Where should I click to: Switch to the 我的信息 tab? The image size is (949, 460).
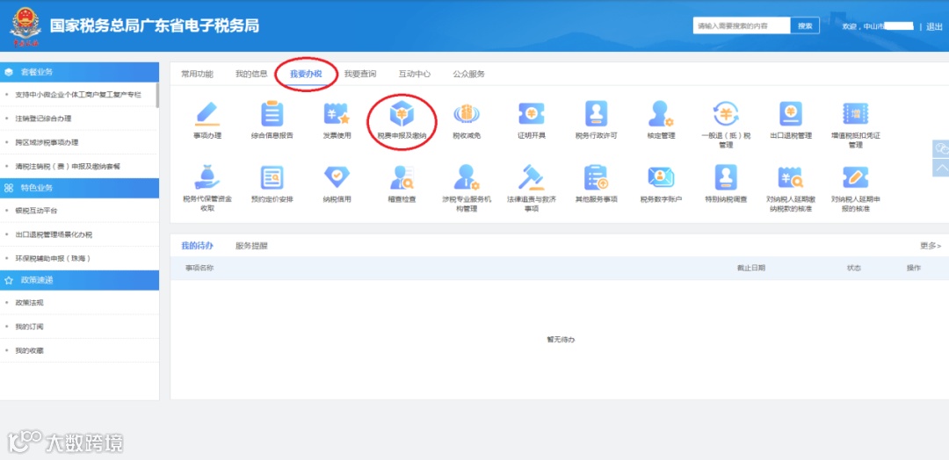point(251,74)
